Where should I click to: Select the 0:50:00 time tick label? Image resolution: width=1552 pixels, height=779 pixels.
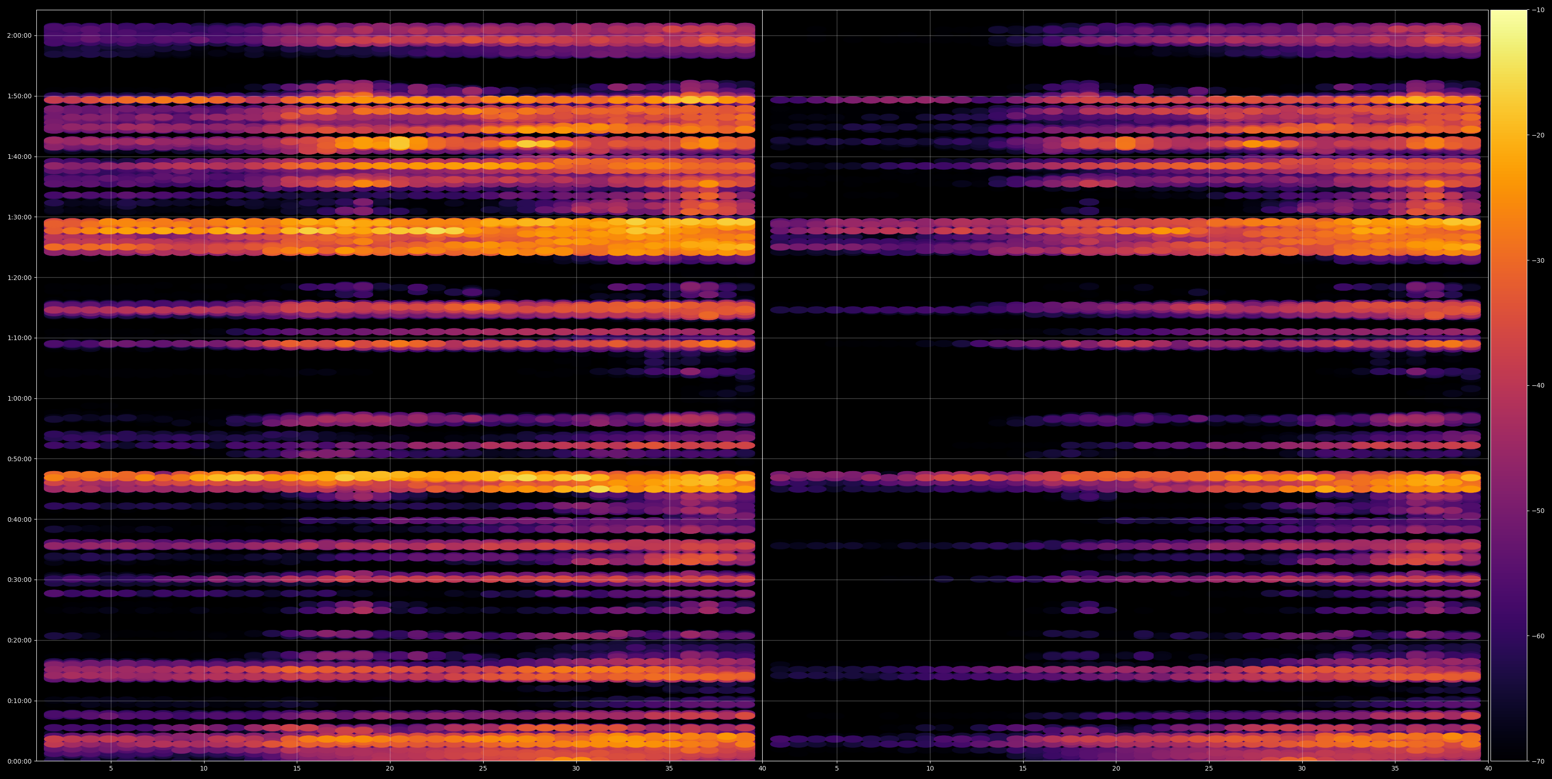coord(19,458)
